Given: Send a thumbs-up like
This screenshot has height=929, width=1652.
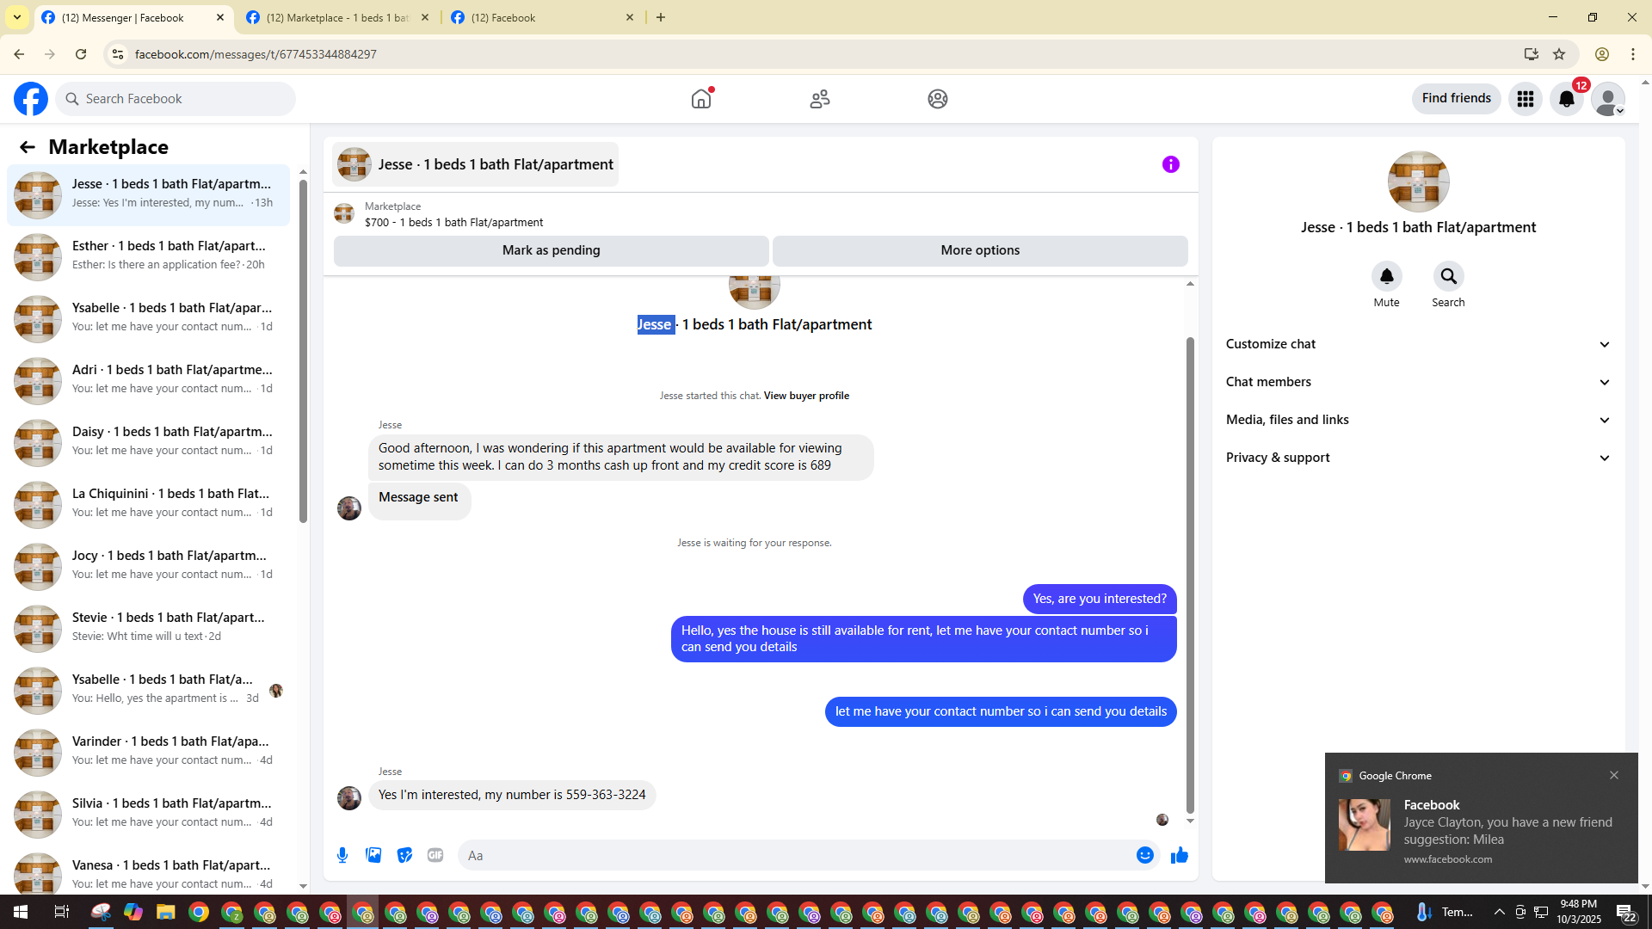Looking at the screenshot, I should tap(1179, 855).
